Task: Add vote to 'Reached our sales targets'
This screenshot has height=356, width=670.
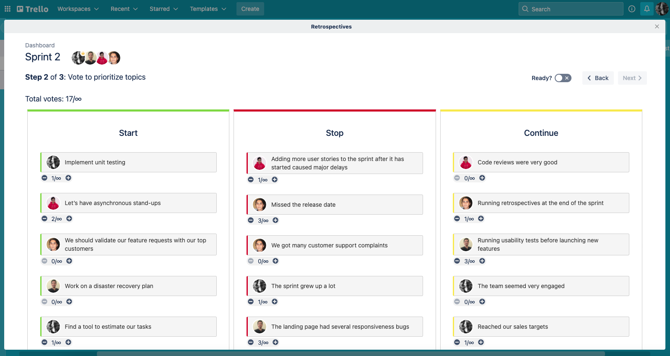Action: click(481, 343)
